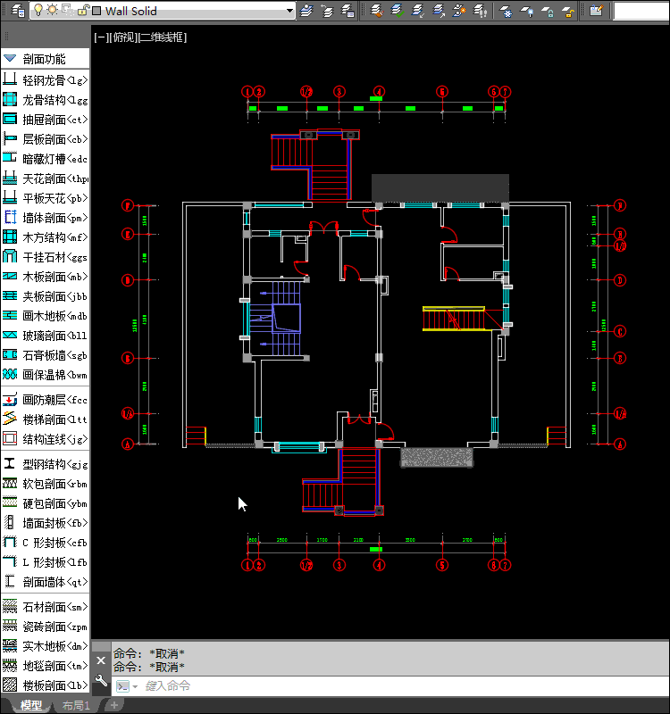Switch to the 布局1 layout tab
Screen dimensions: 670x714
(x=76, y=706)
